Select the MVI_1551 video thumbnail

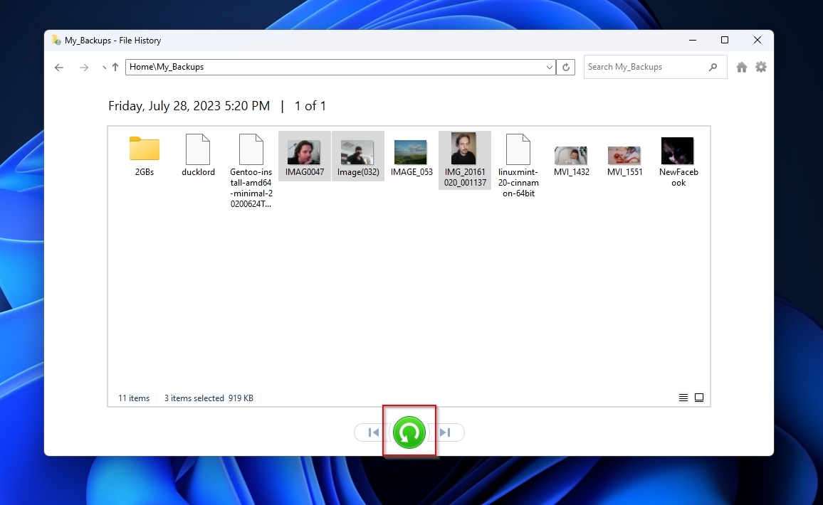(x=624, y=151)
